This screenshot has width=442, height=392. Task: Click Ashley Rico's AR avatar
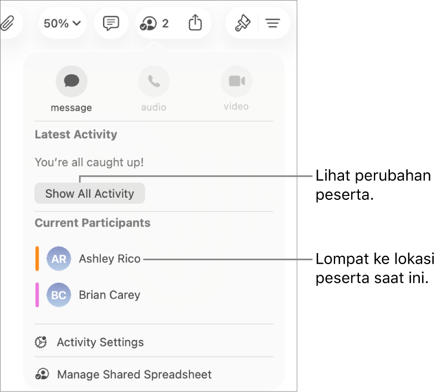[59, 259]
